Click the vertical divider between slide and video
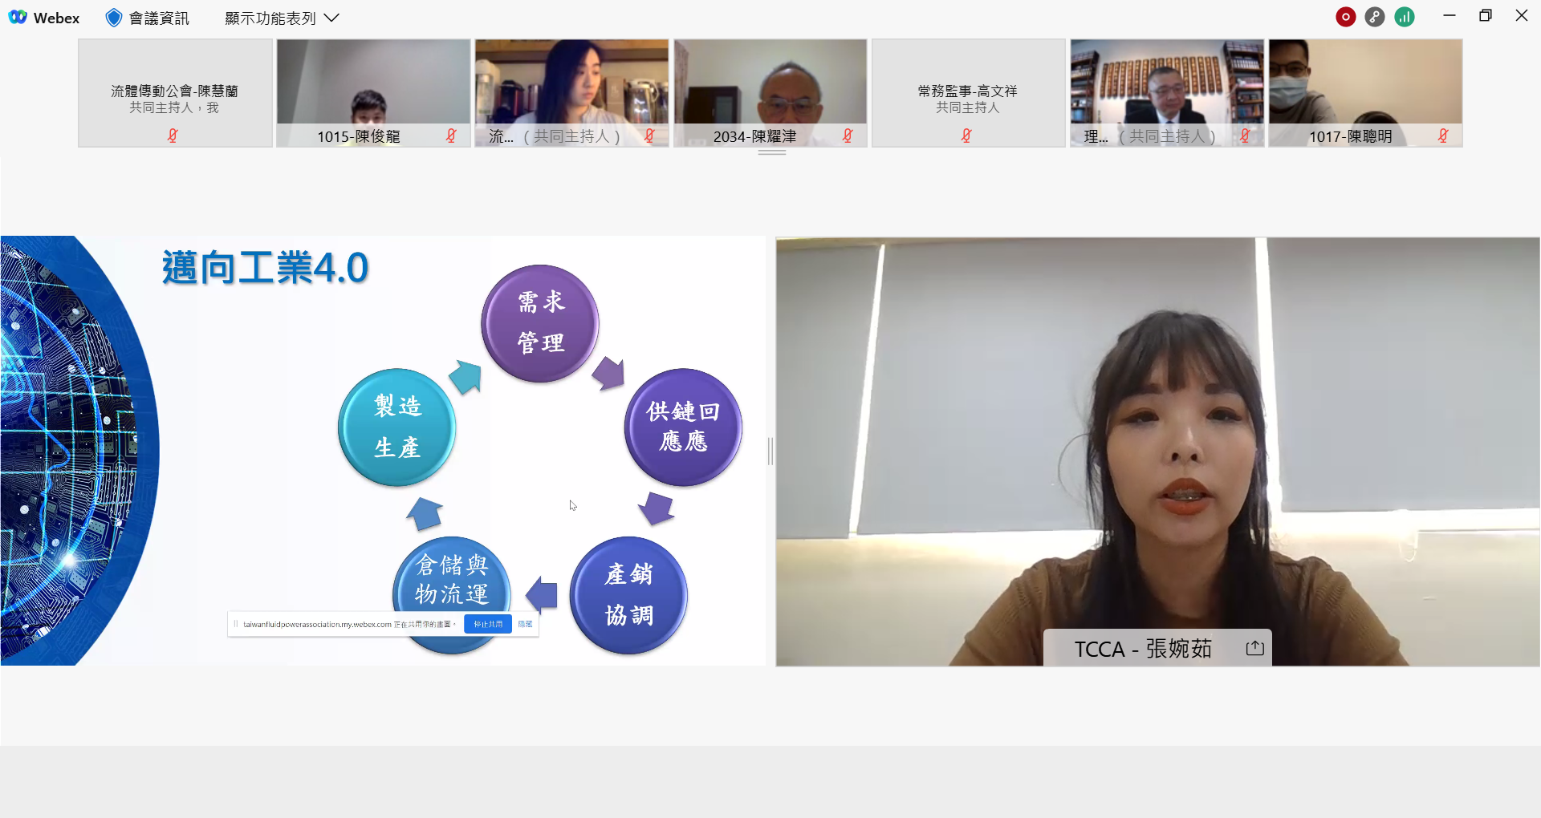The height and width of the screenshot is (818, 1541). (770, 452)
